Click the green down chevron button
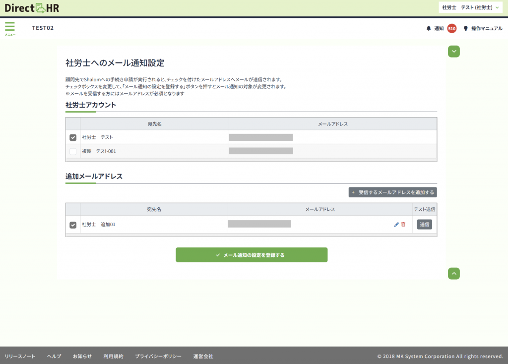This screenshot has width=508, height=364. coord(454,51)
